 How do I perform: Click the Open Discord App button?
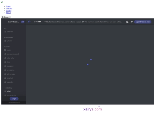(x=143, y=22)
